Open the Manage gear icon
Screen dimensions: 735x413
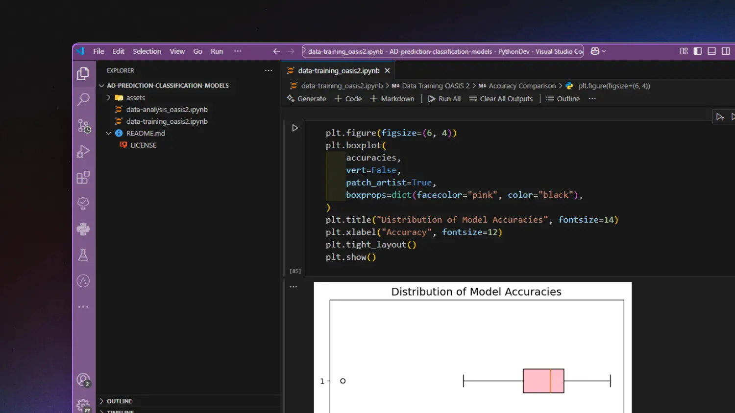click(83, 405)
